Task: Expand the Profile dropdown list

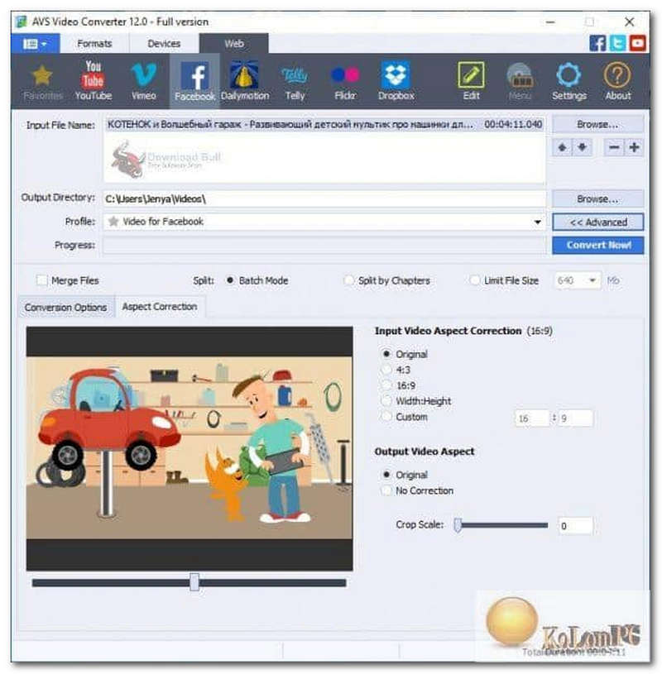Action: (x=537, y=222)
